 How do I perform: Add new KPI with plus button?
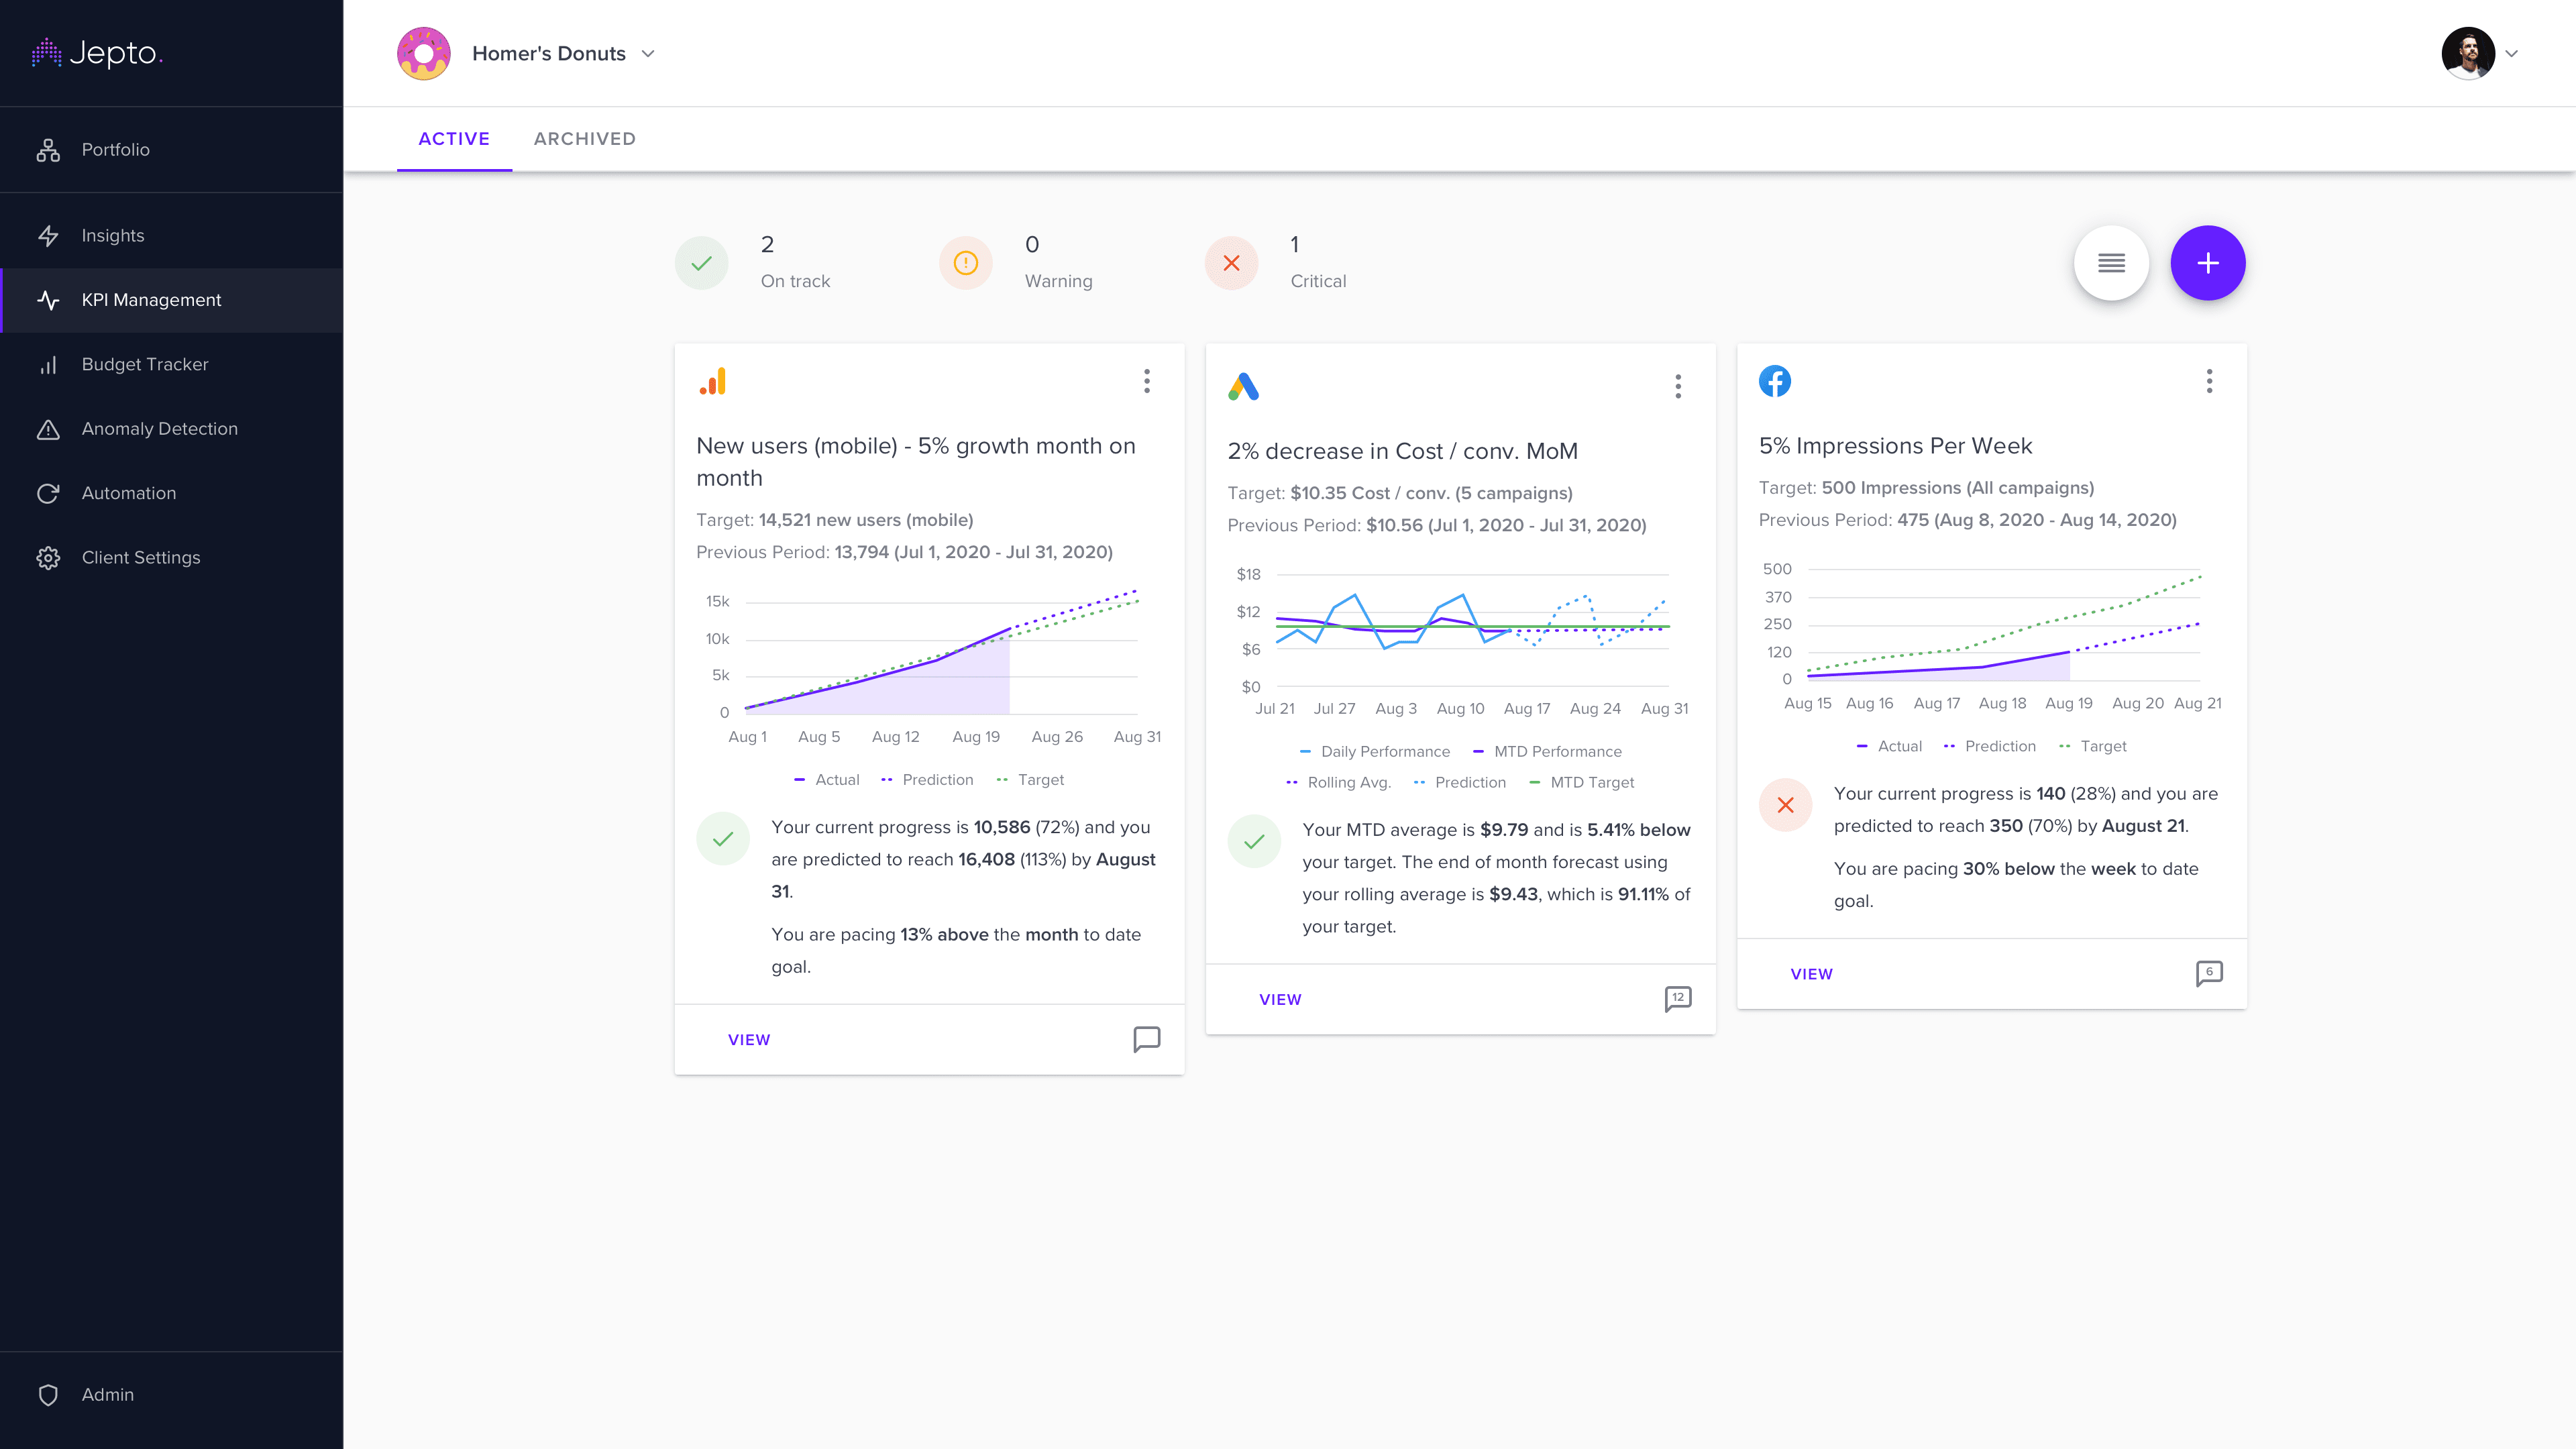tap(2208, 263)
